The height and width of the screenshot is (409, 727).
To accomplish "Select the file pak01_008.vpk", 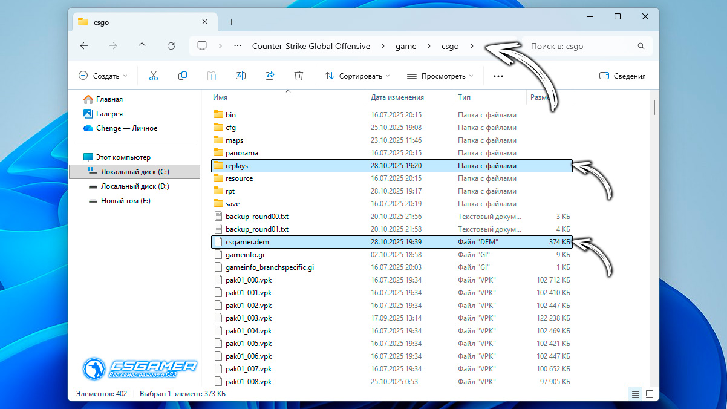I will tap(391, 382).
